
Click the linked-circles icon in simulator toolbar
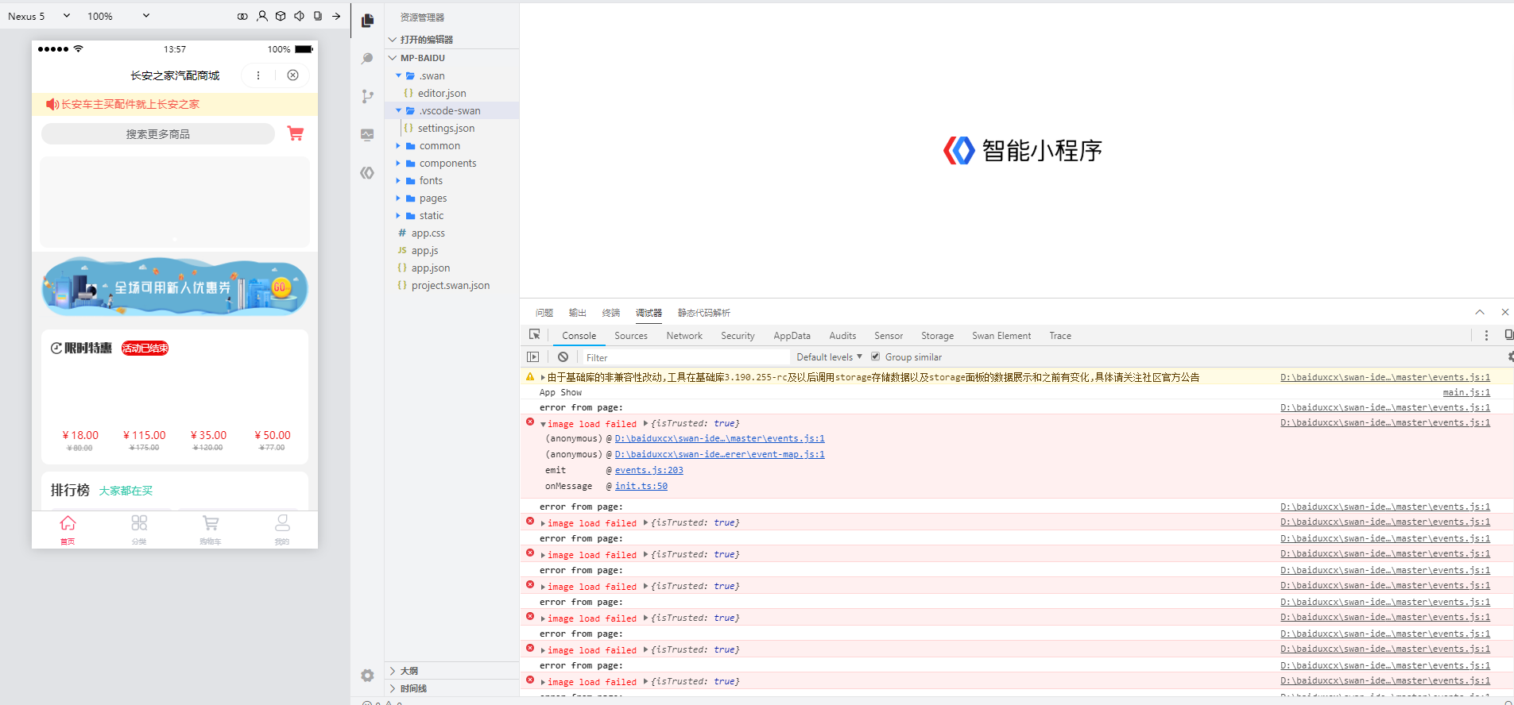[x=242, y=16]
